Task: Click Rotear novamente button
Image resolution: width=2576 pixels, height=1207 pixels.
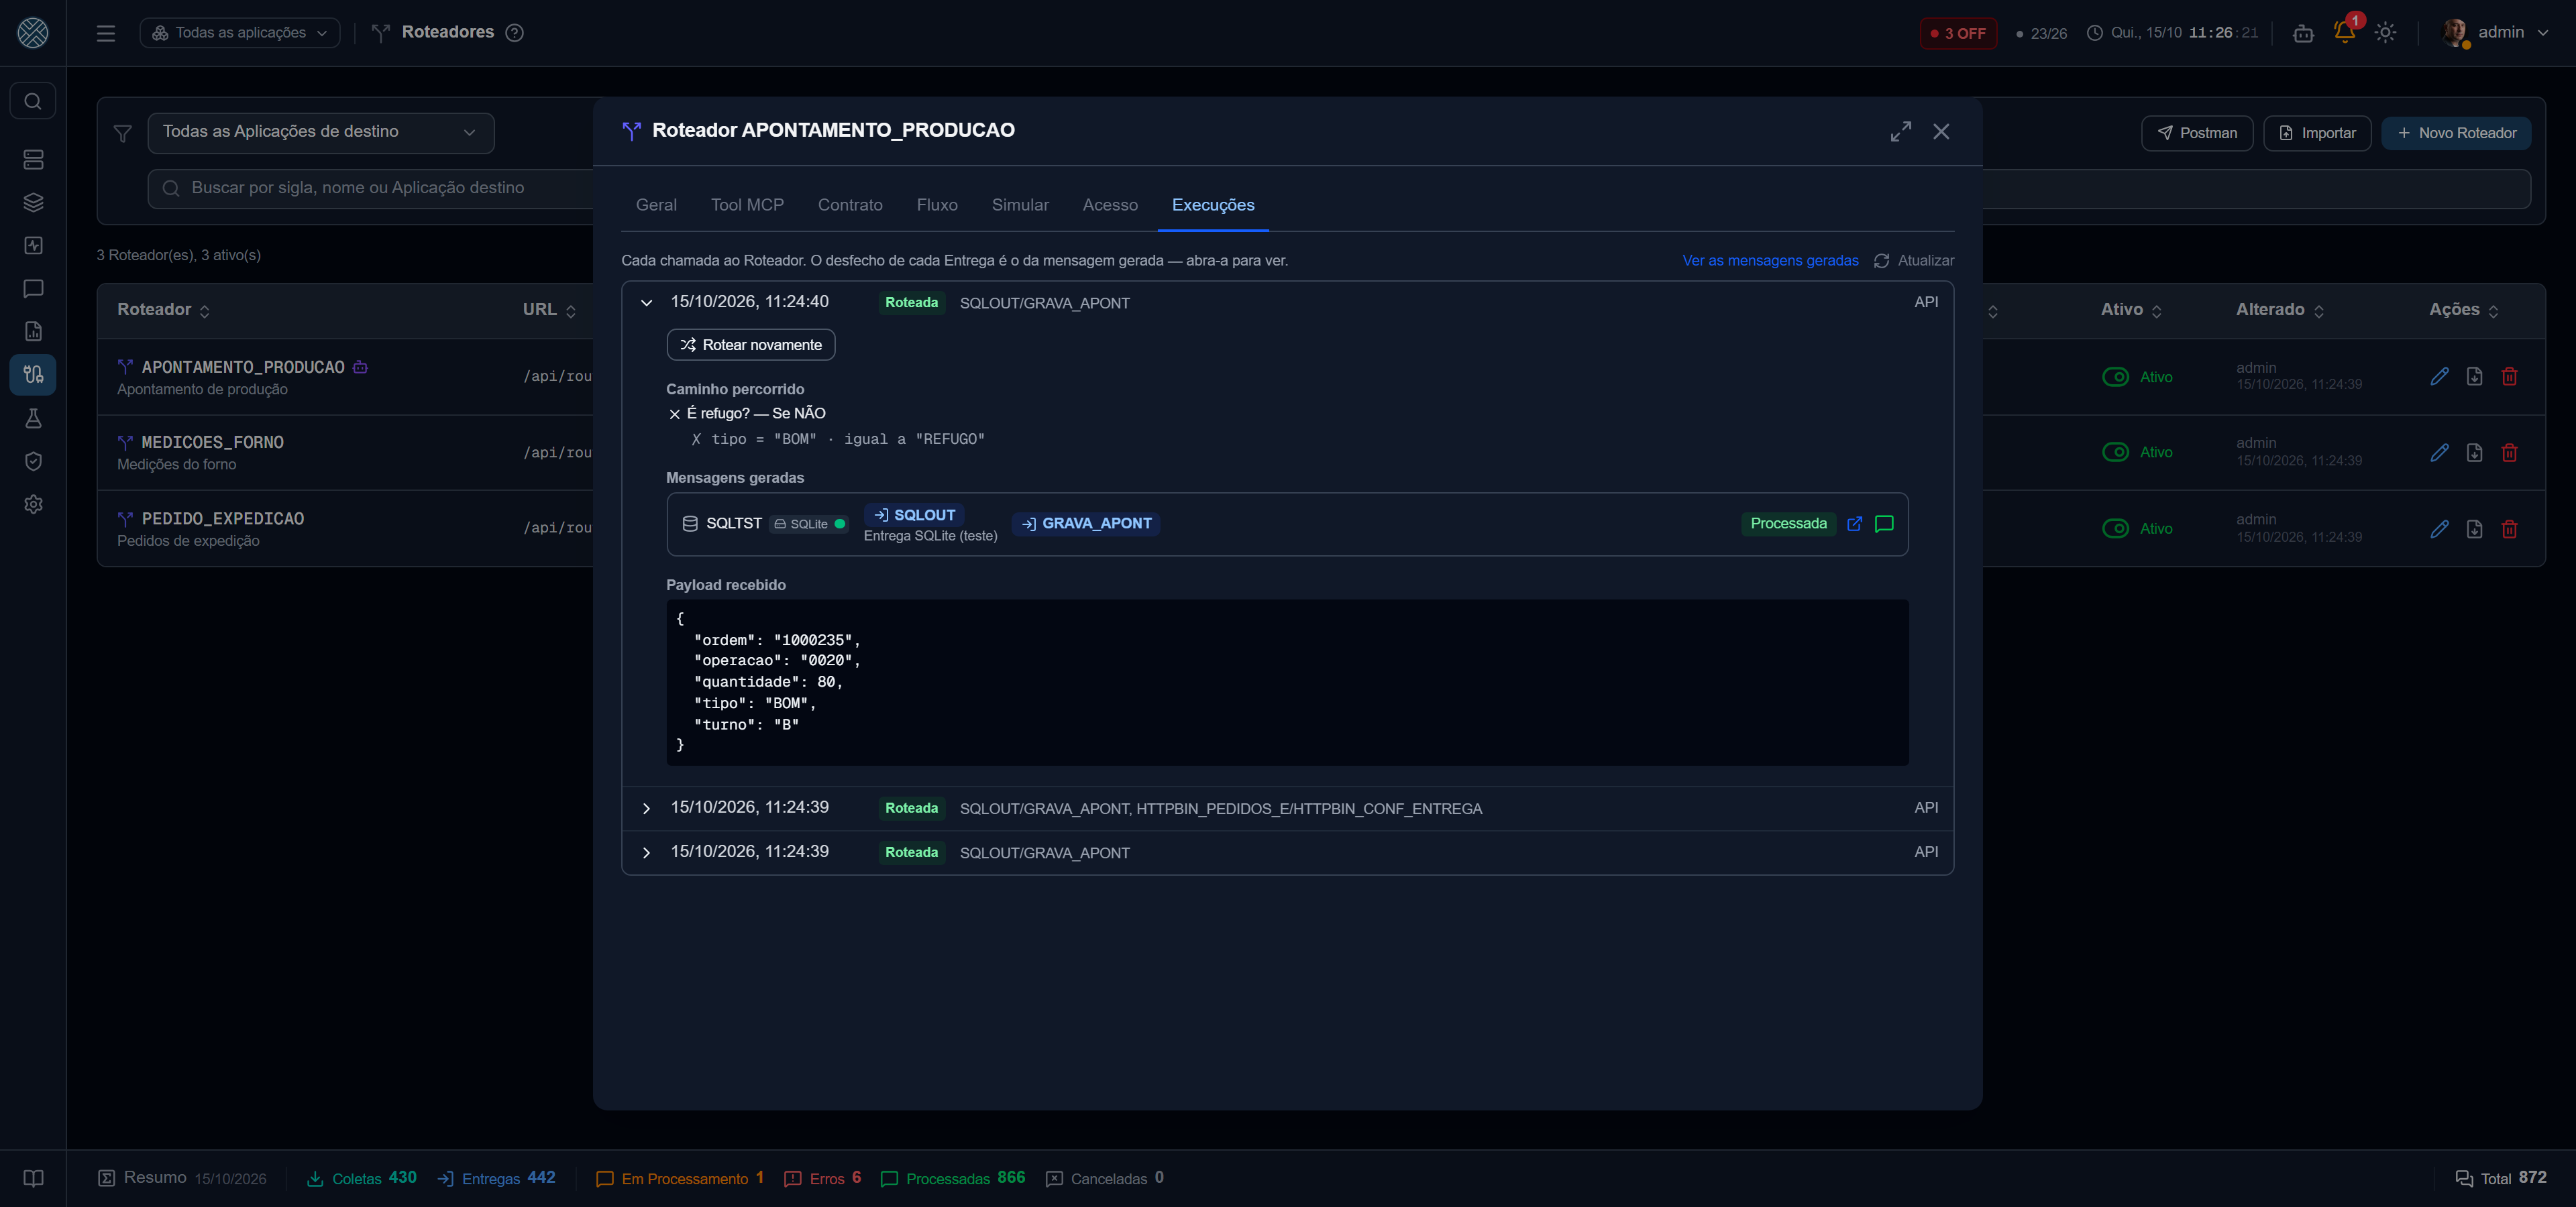Action: pos(751,345)
